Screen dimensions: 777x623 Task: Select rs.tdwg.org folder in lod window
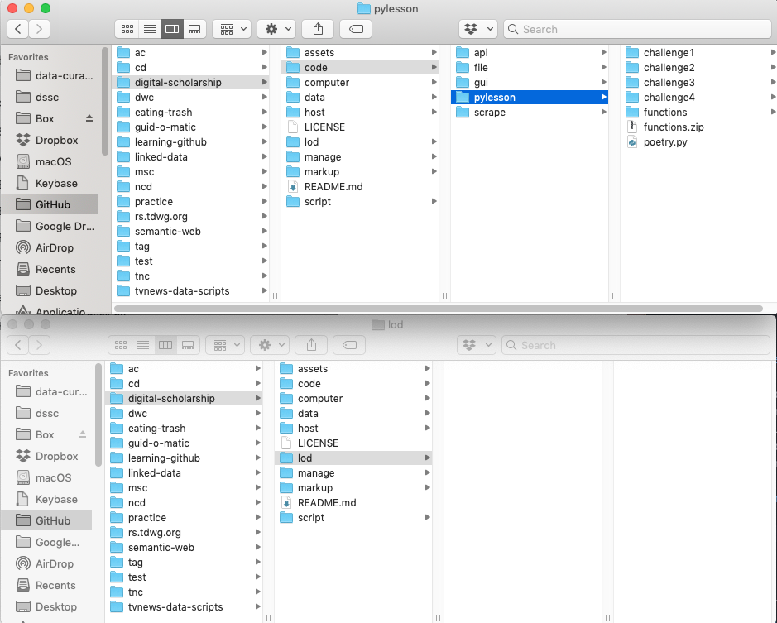154,533
